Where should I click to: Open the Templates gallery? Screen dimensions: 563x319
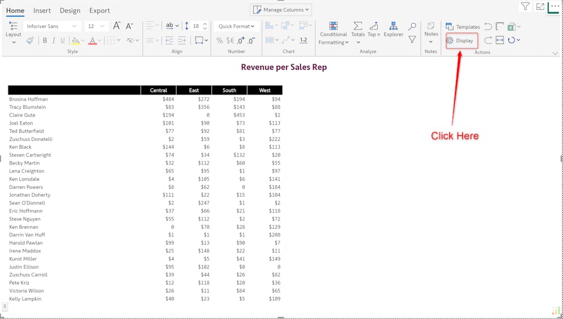click(x=463, y=26)
